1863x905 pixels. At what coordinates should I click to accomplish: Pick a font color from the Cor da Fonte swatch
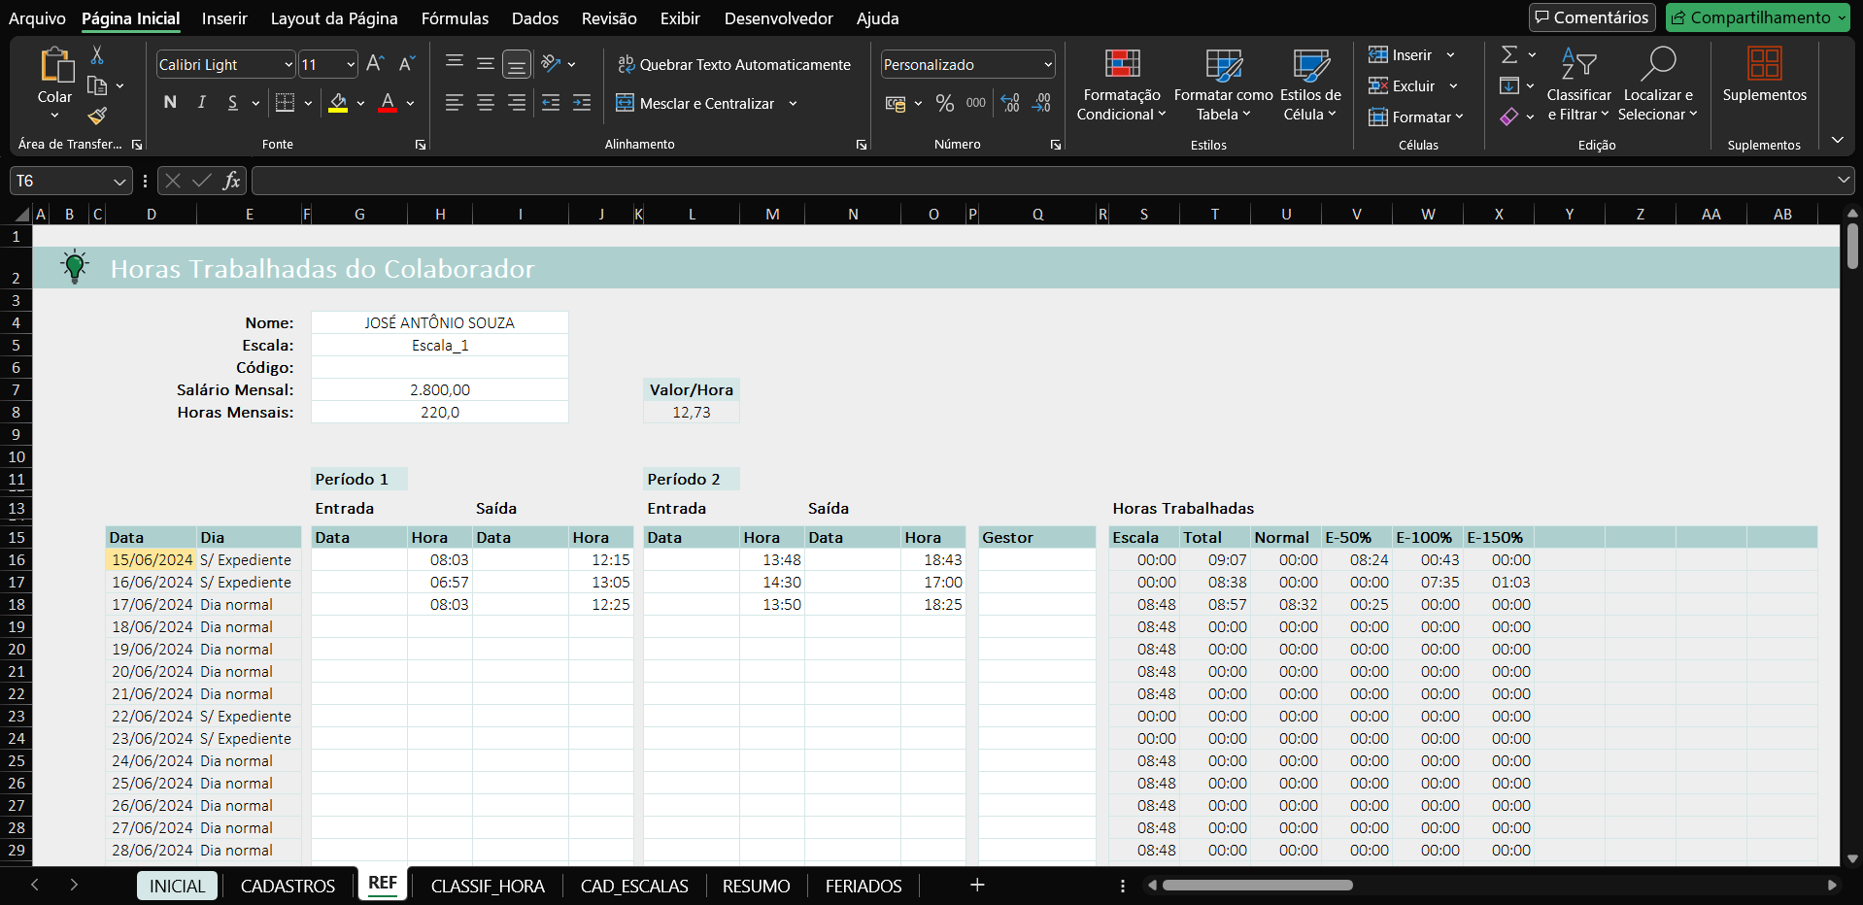click(388, 103)
